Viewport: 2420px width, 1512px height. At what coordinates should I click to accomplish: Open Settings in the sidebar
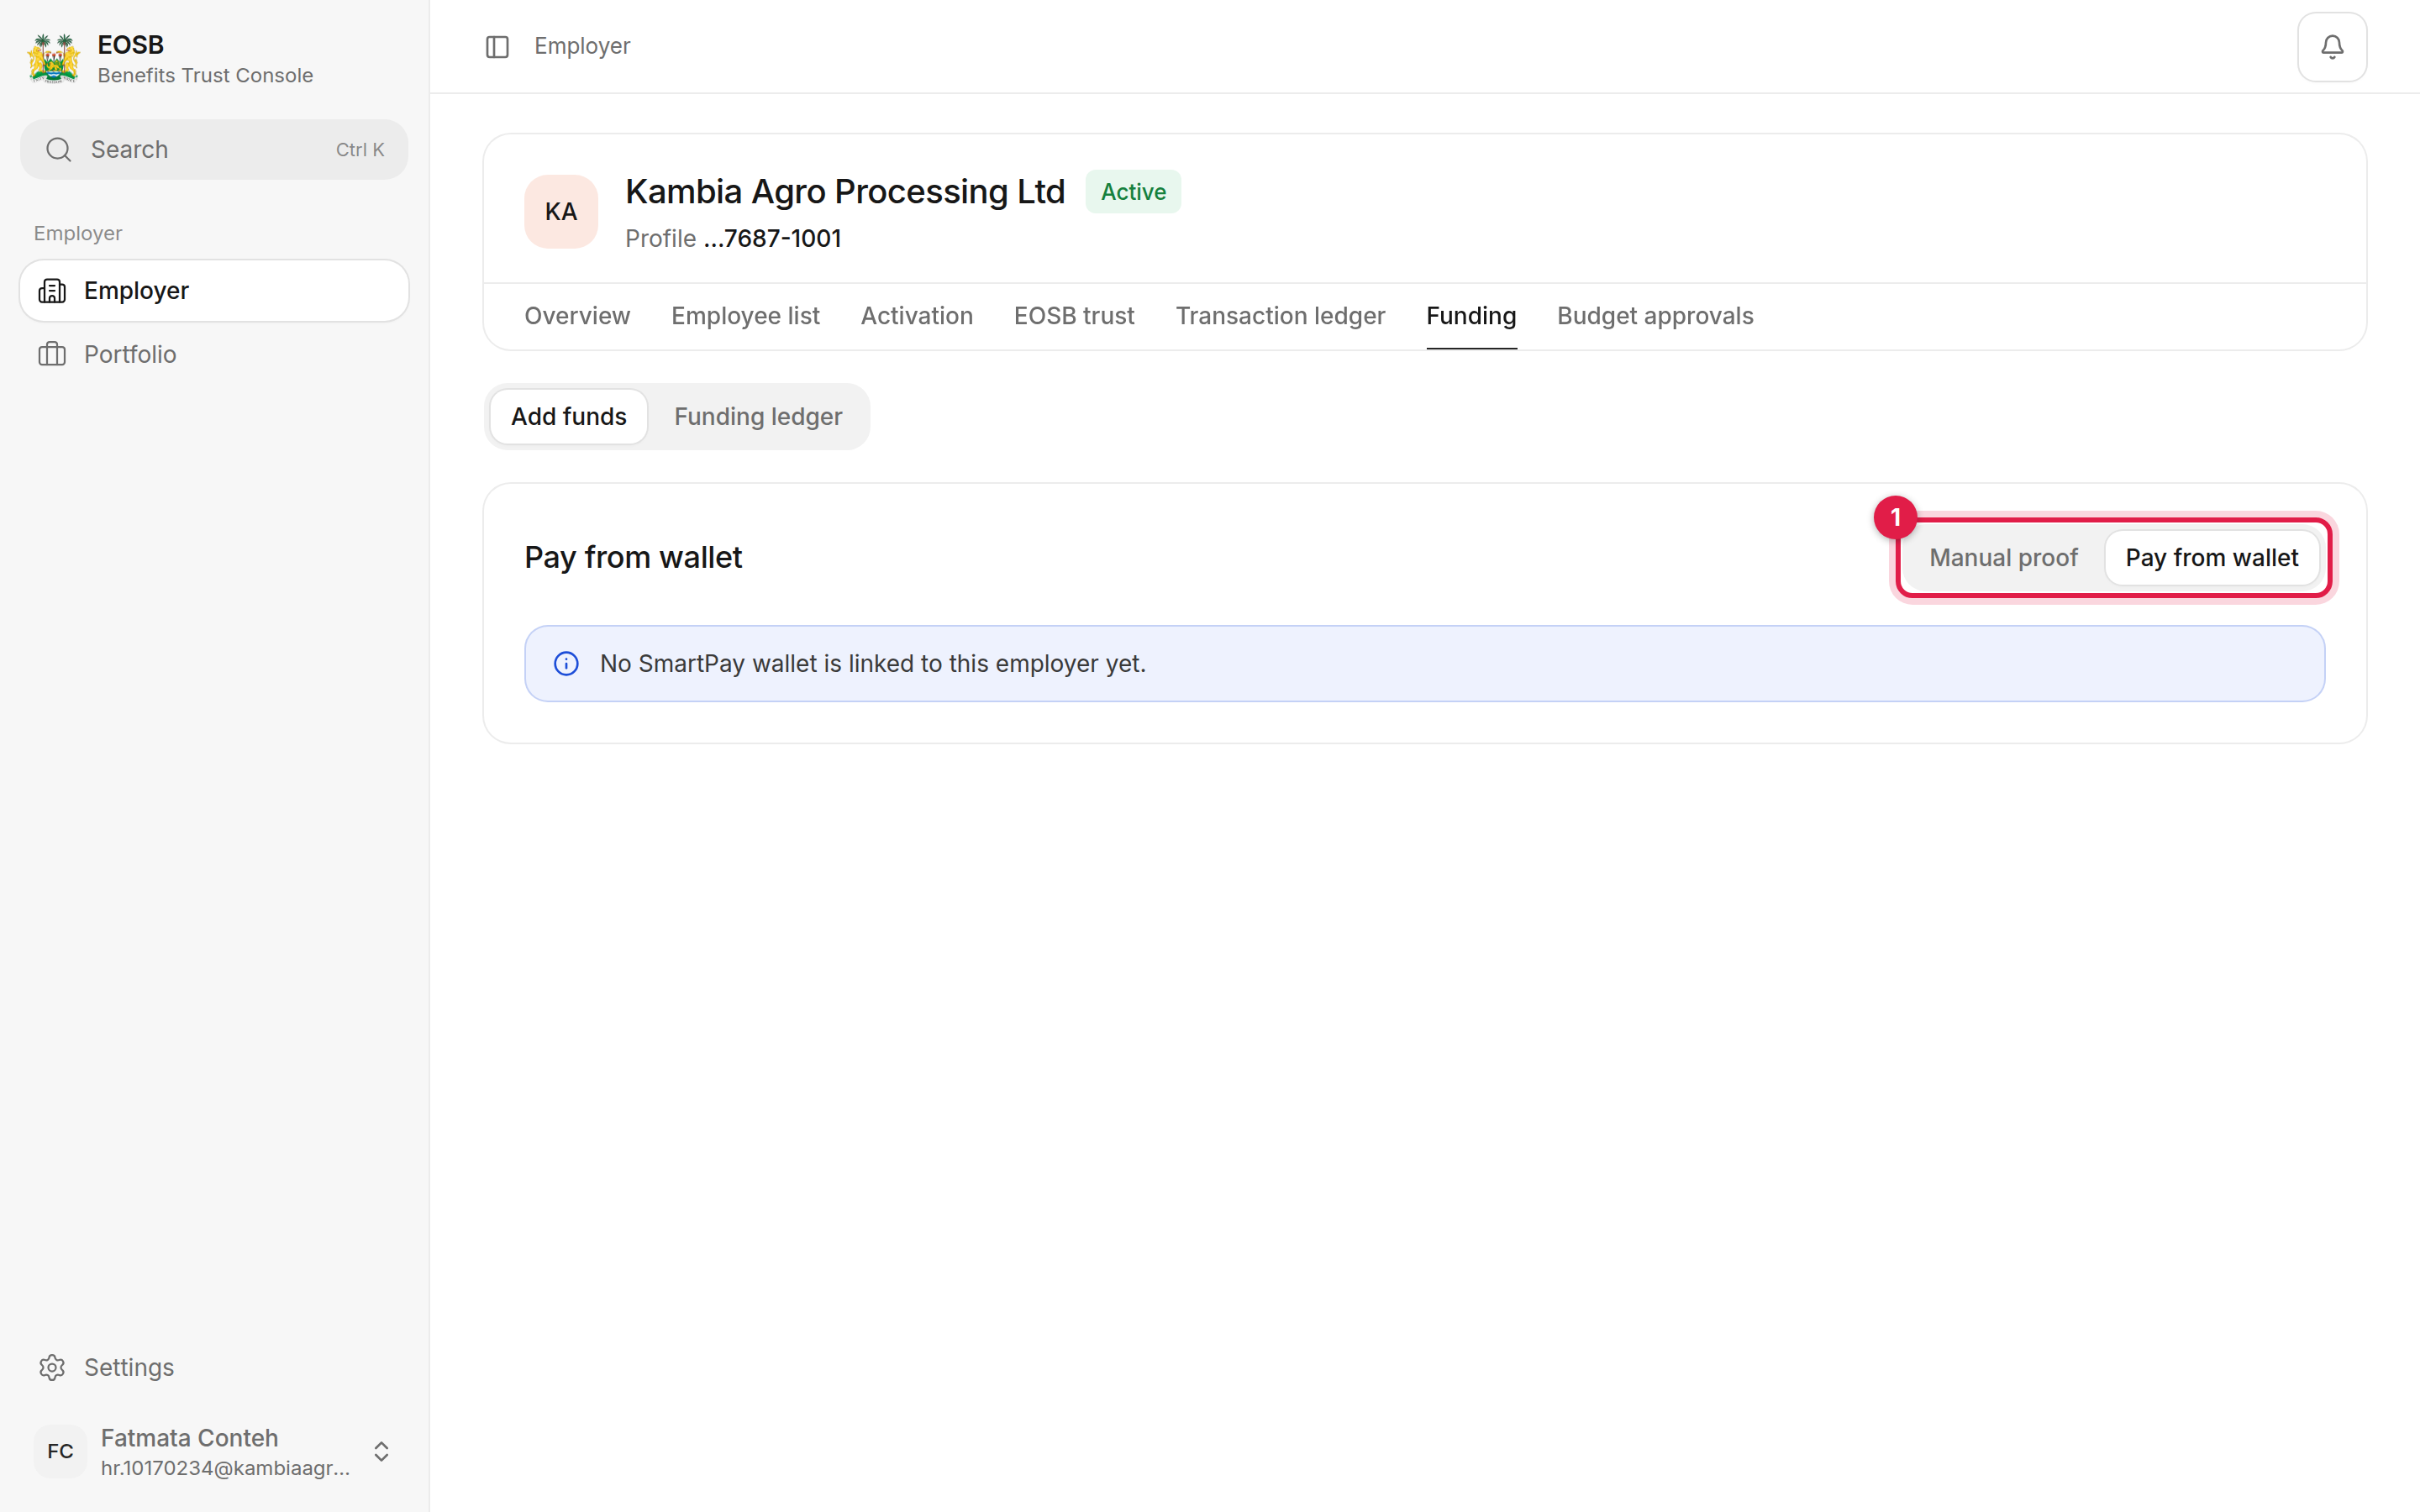(214, 1367)
